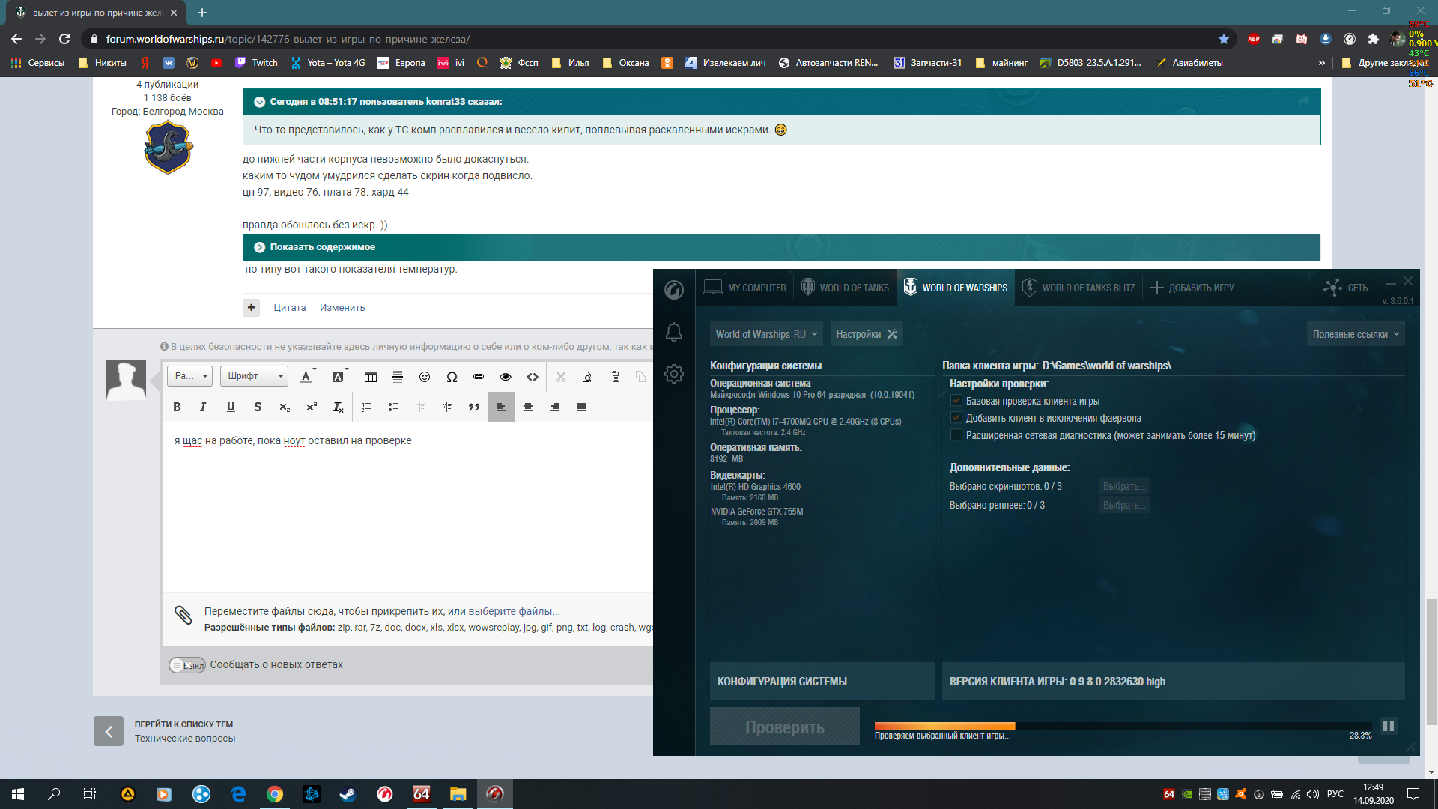
Task: Toggle bold formatting in the editor
Action: [177, 407]
